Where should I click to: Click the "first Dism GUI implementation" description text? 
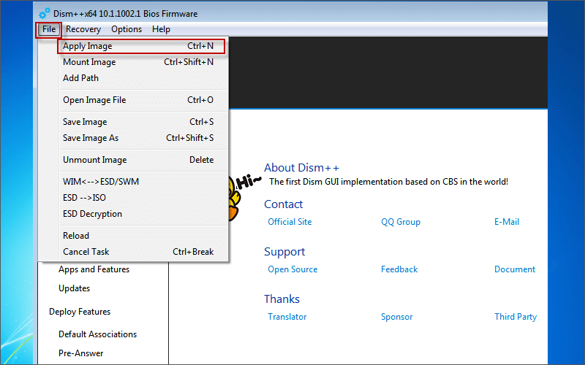pyautogui.click(x=388, y=182)
